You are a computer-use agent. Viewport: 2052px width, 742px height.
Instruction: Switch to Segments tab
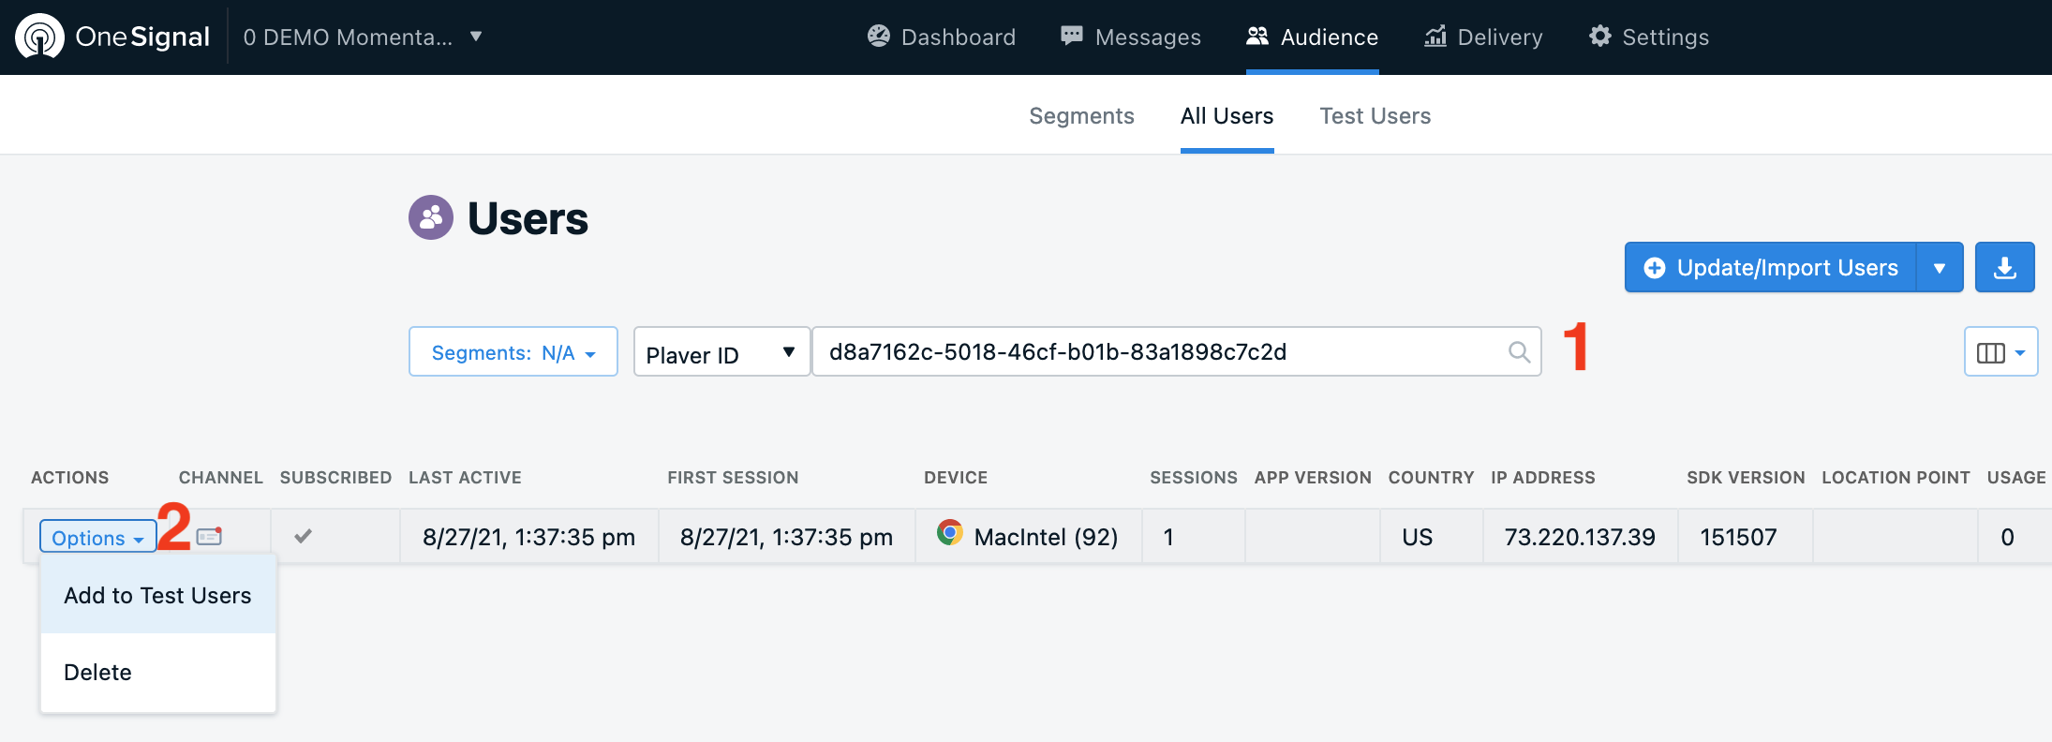(1081, 115)
